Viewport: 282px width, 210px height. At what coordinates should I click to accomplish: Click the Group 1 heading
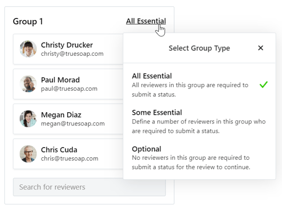coord(28,22)
